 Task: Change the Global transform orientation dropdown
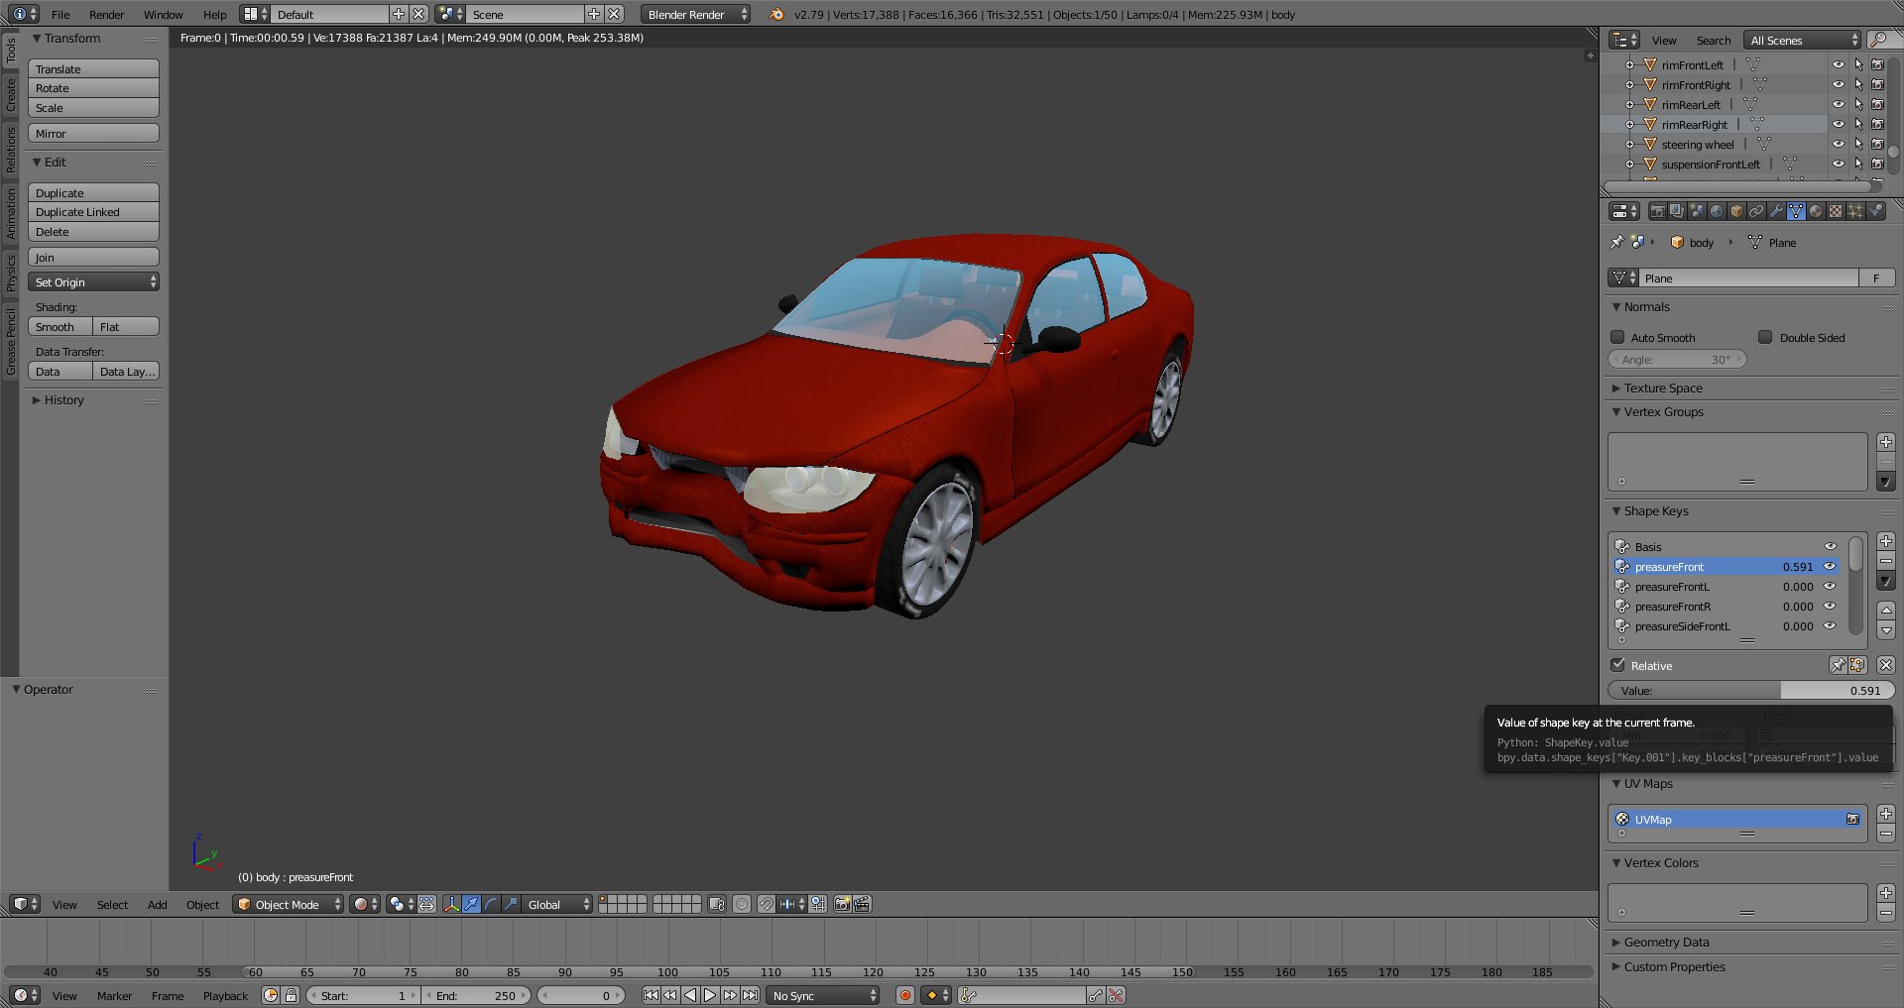tap(556, 904)
